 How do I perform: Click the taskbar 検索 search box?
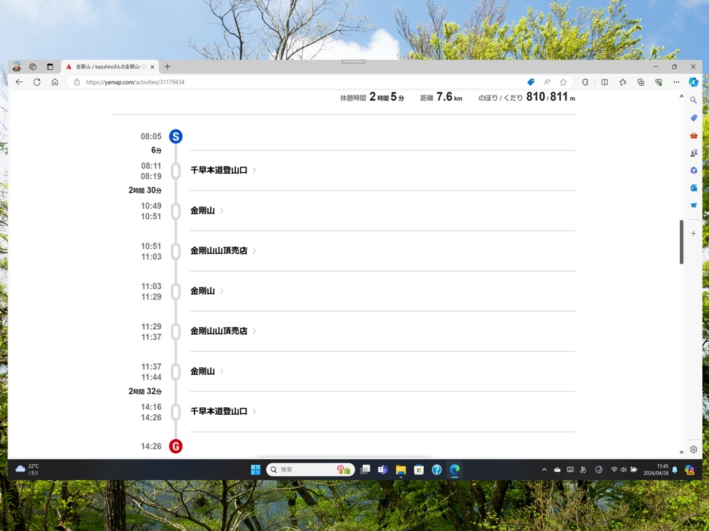click(311, 469)
